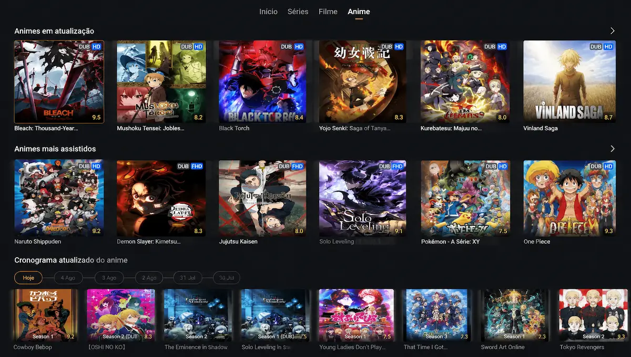Click the 'Animes em atualização' heading
Image resolution: width=631 pixels, height=357 pixels.
pos(54,31)
